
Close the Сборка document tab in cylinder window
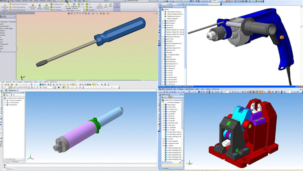point(17,90)
